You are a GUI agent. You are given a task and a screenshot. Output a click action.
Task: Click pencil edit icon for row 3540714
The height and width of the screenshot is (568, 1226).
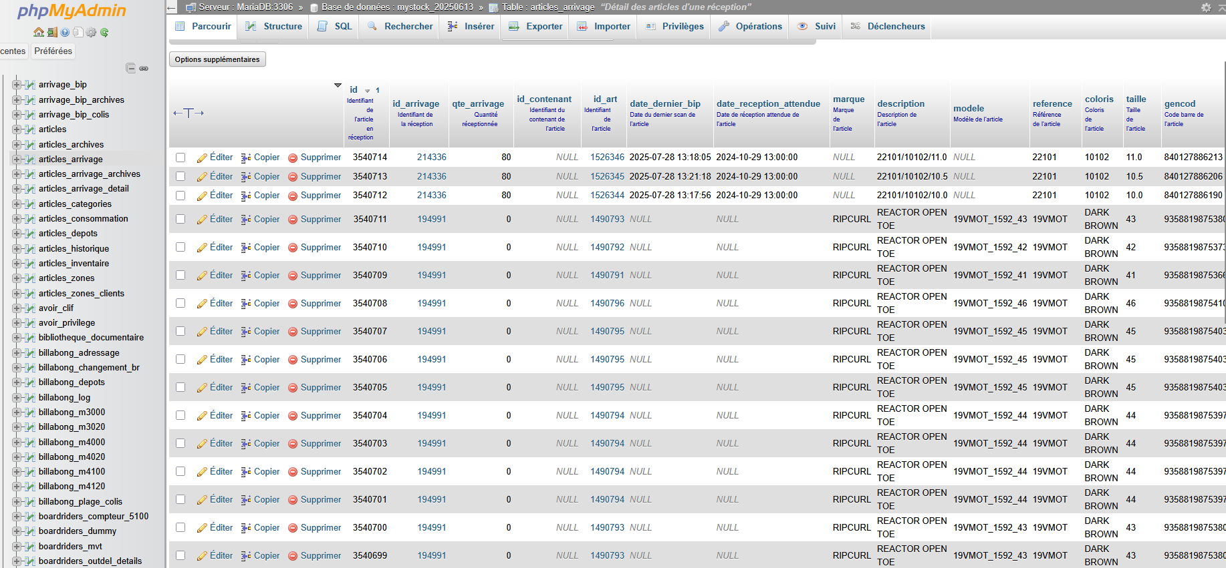202,158
